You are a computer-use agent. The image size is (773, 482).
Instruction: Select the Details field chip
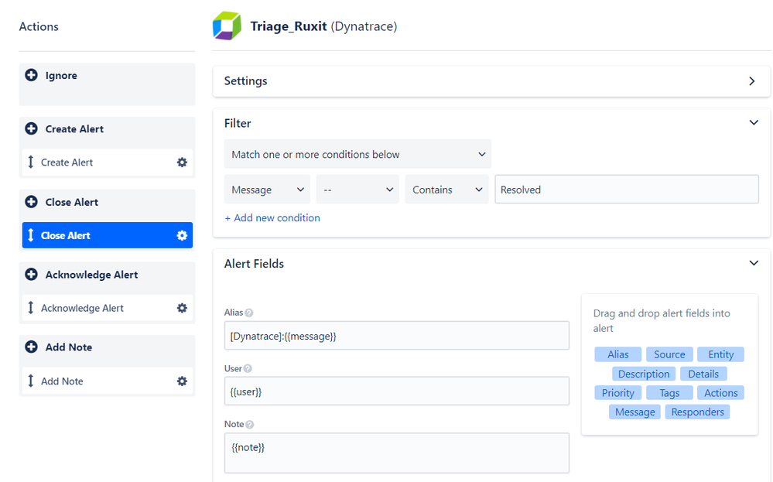(703, 374)
